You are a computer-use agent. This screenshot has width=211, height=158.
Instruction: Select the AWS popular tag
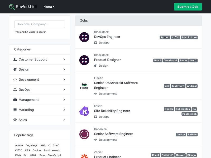(x=43, y=146)
